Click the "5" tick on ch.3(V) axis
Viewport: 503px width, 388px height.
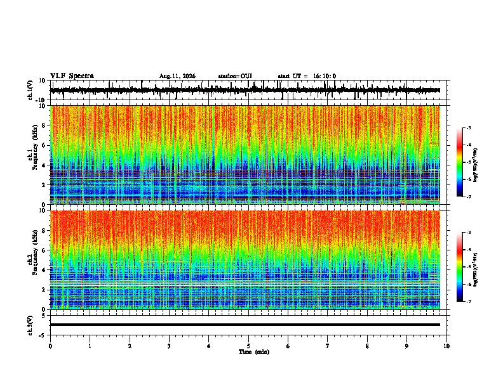coord(44,315)
